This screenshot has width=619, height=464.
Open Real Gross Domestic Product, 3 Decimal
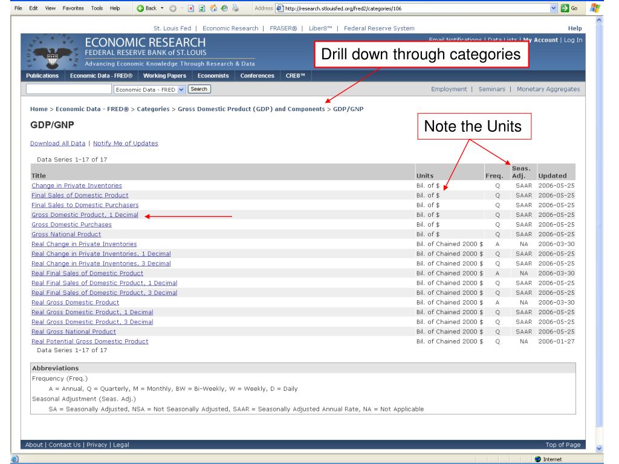point(92,322)
